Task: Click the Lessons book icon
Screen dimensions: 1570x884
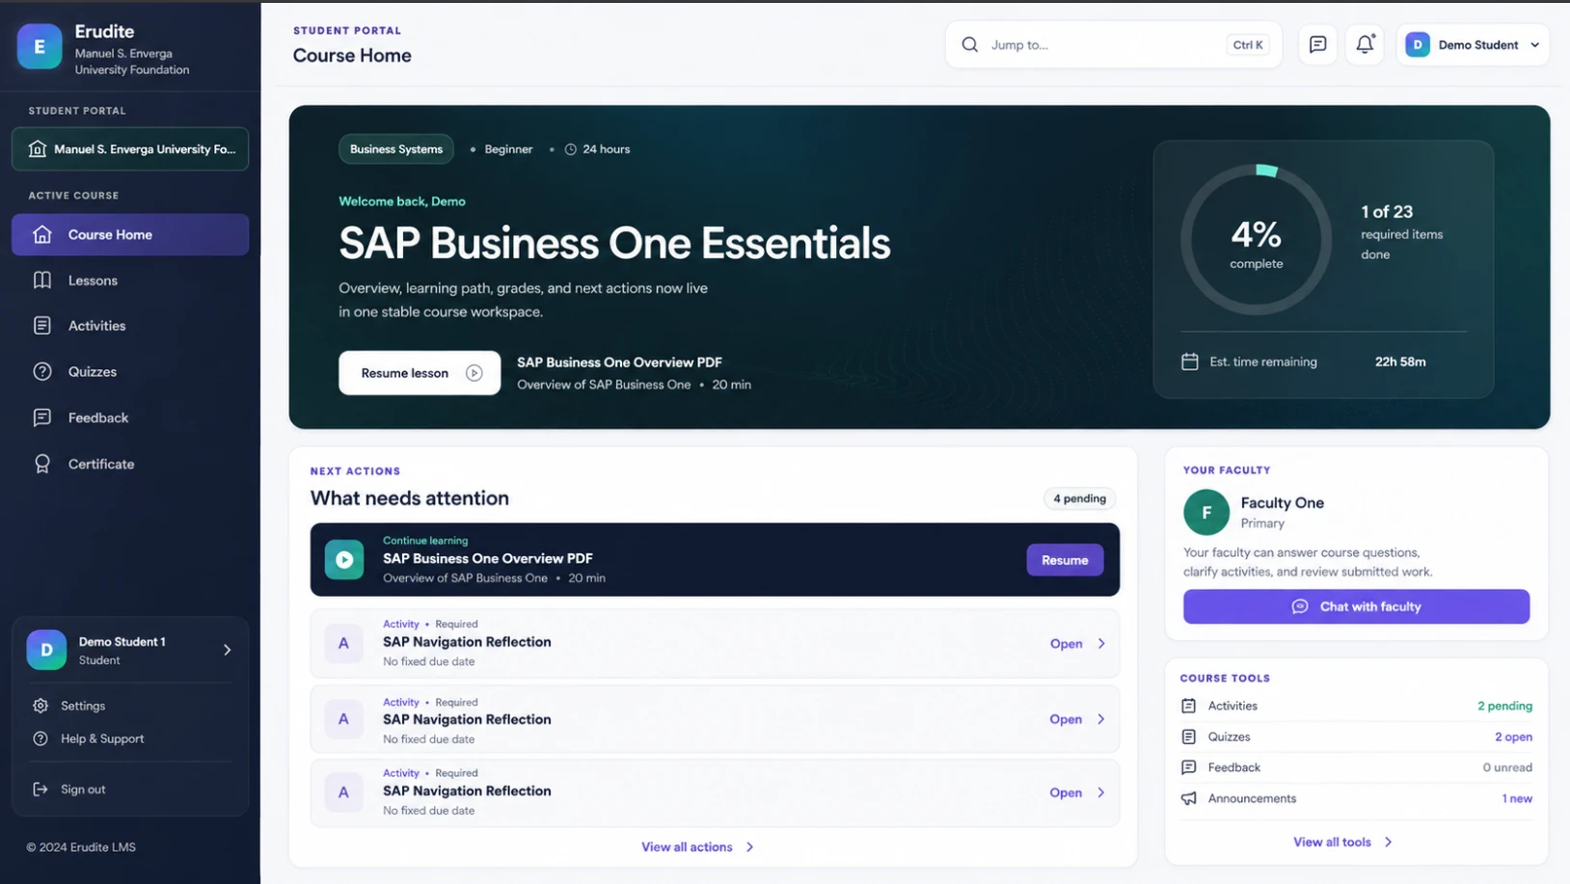Action: (41, 281)
